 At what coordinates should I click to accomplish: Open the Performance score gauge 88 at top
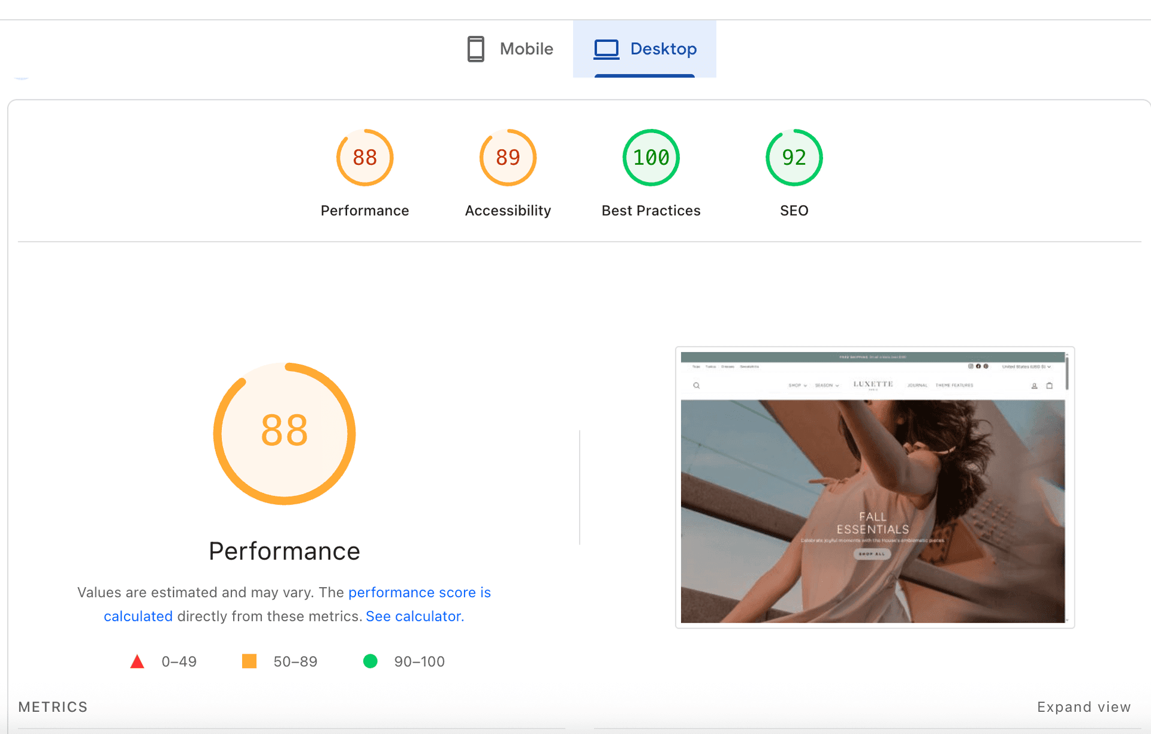(364, 158)
